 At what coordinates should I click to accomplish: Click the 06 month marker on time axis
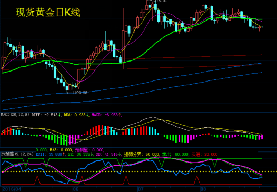pos(76,189)
